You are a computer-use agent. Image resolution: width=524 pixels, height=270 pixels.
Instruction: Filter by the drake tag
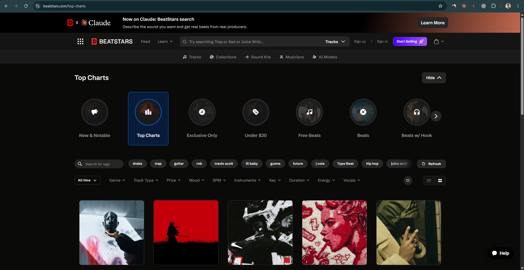(137, 164)
